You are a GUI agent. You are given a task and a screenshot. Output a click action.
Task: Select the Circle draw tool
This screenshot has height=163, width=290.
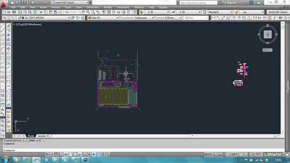3,53
